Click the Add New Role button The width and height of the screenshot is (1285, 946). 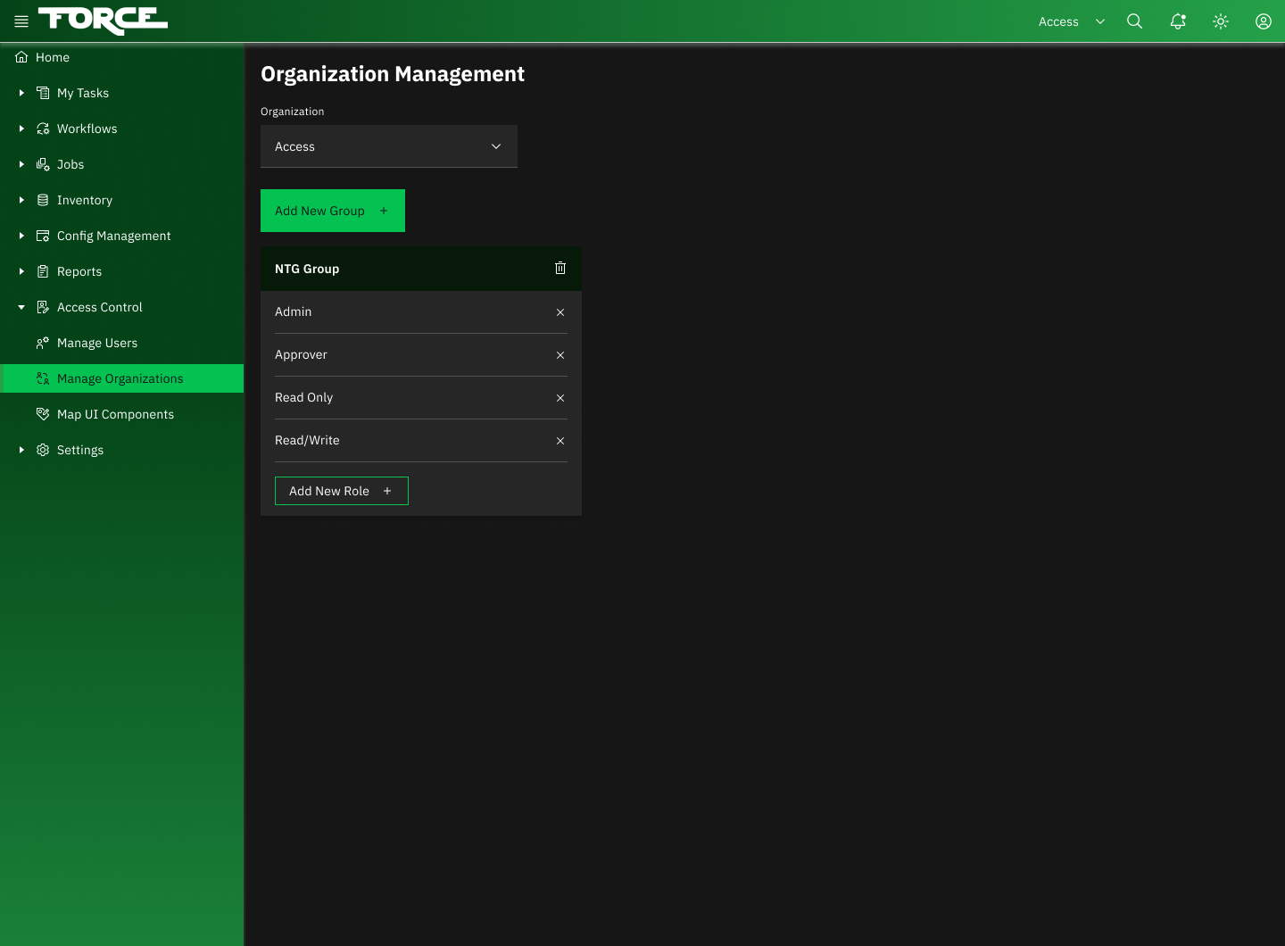[341, 491]
